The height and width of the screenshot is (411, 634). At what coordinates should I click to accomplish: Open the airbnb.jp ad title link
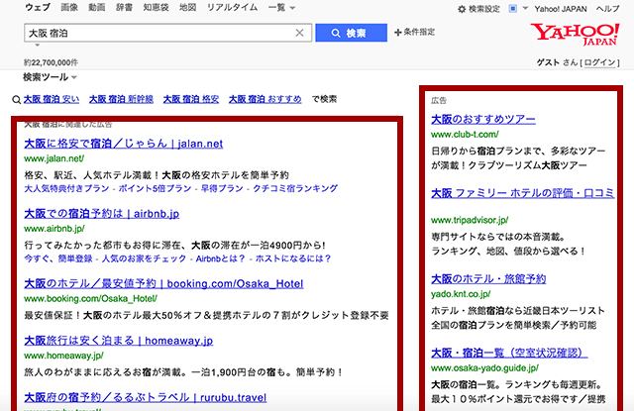coord(101,214)
